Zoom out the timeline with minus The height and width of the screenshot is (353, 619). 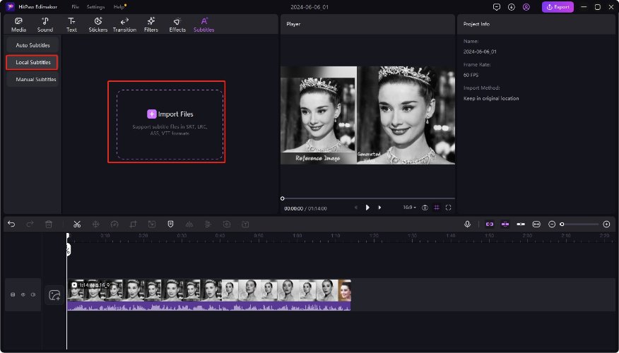pyautogui.click(x=552, y=224)
